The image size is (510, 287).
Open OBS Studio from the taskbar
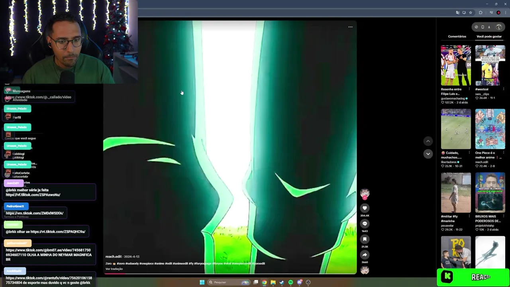tap(308, 282)
